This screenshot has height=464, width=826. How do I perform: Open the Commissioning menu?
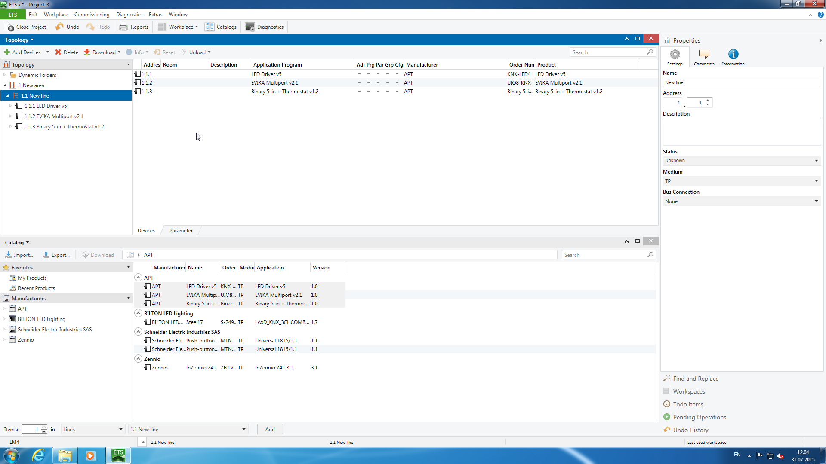tap(92, 14)
